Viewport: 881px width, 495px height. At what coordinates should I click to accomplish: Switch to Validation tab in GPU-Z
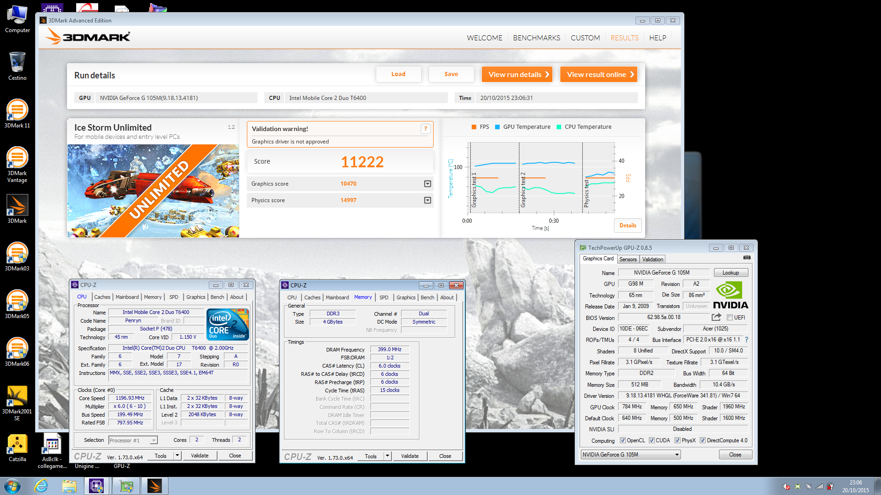point(652,259)
